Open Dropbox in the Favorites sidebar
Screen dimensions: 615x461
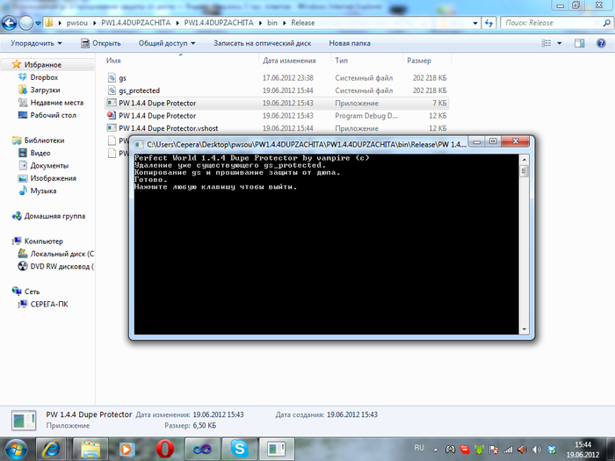tap(43, 77)
